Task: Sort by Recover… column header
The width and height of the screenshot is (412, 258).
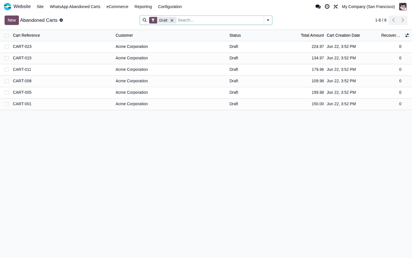Action: point(390,35)
